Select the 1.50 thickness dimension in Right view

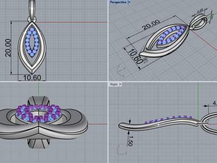coord(131,141)
